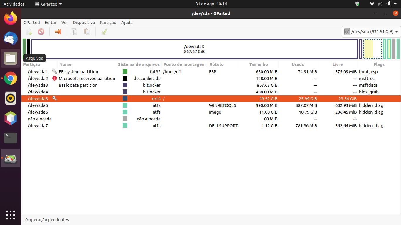Click the battery icon in system tray
This screenshot has width=401, height=225.
click(x=389, y=4)
